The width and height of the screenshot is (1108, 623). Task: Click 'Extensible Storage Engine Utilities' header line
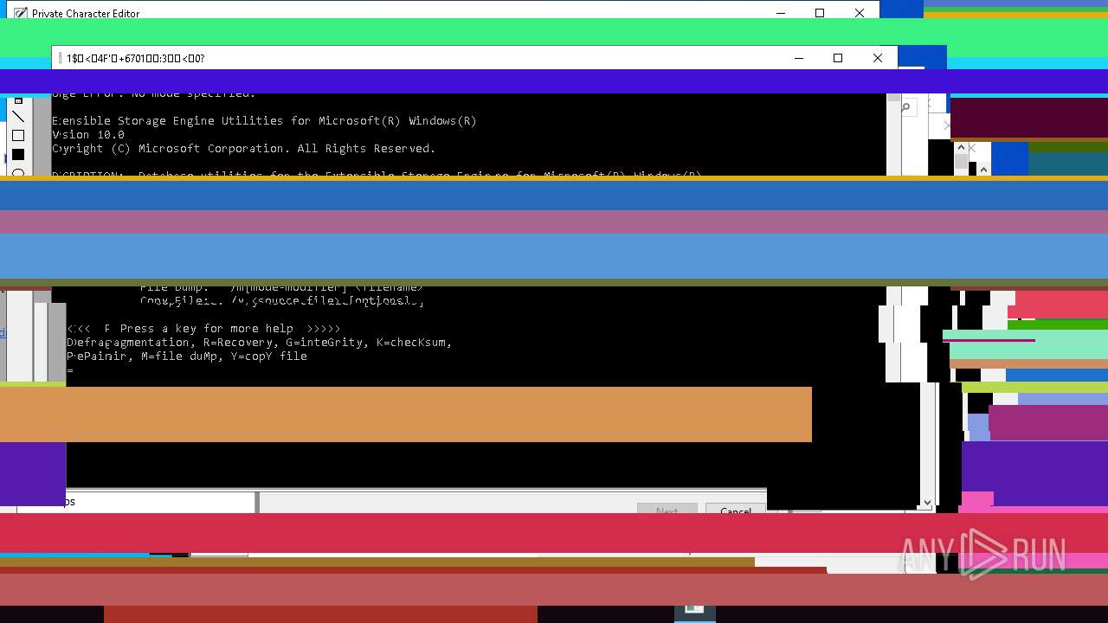264,121
